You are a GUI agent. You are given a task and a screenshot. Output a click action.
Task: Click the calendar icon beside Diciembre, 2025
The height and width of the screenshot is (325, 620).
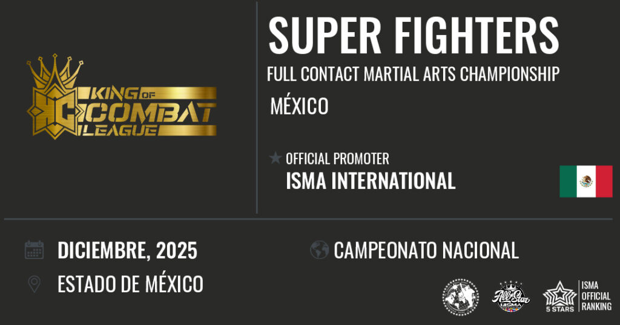(34, 250)
